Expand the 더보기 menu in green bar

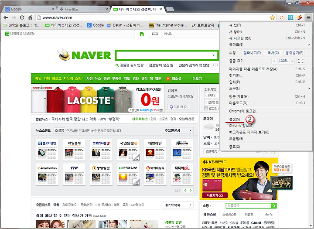[199, 79]
